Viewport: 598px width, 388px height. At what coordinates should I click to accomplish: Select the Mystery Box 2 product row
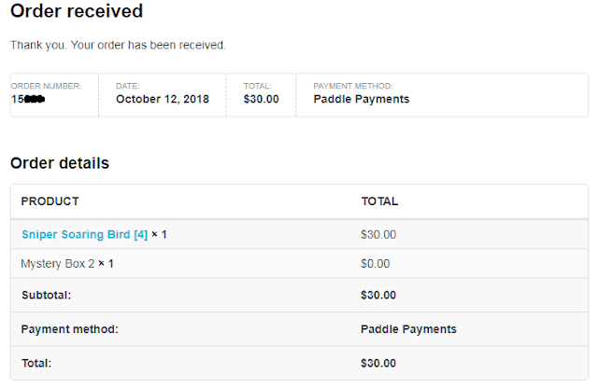(67, 264)
